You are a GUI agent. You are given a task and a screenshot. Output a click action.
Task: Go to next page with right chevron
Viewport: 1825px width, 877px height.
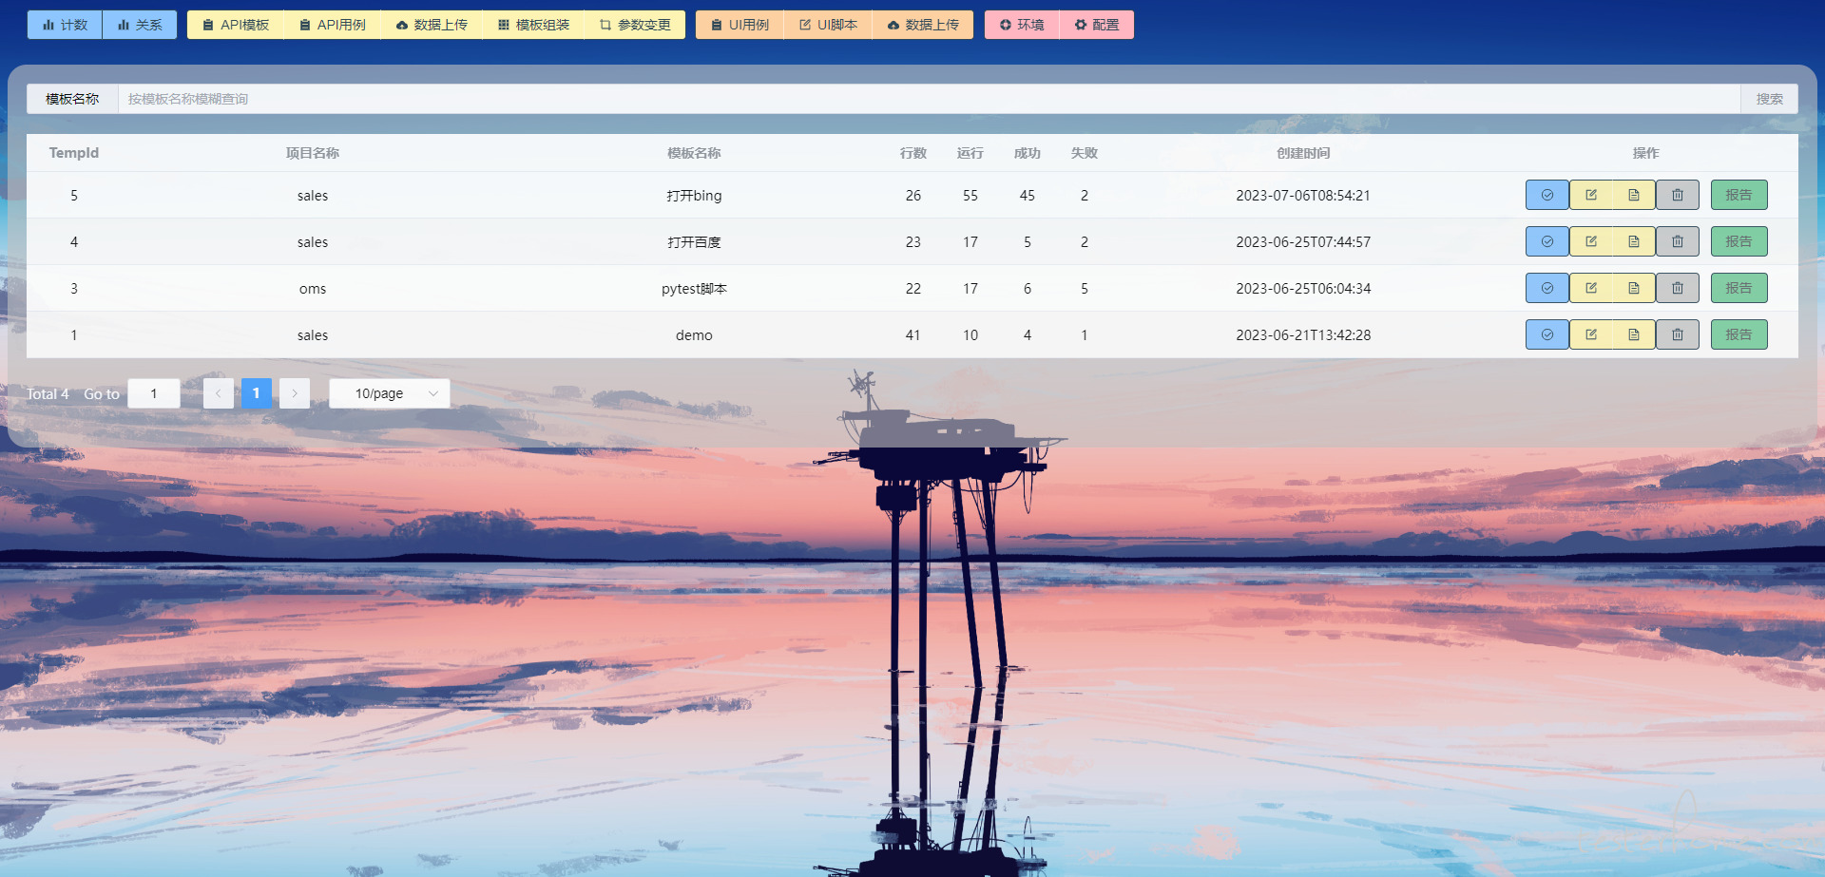(295, 393)
